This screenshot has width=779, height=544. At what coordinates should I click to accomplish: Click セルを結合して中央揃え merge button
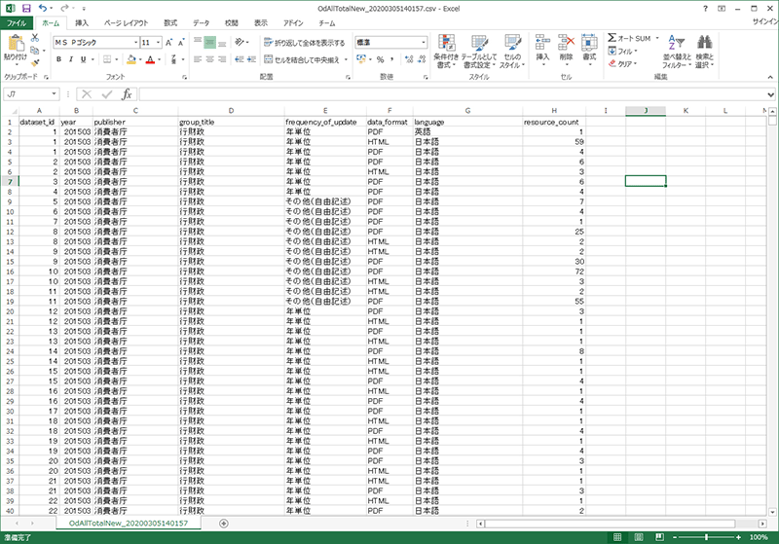click(302, 59)
